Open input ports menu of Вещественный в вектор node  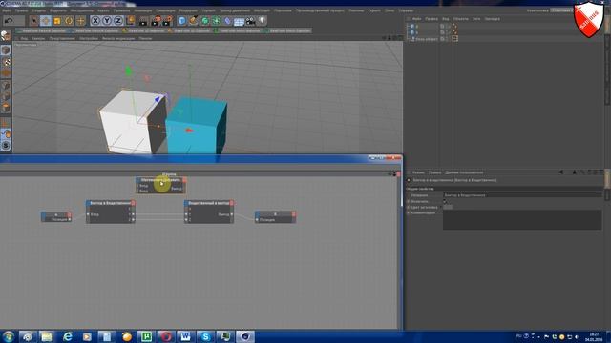coord(186,203)
